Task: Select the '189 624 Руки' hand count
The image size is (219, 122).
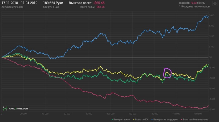Action: (53, 3)
